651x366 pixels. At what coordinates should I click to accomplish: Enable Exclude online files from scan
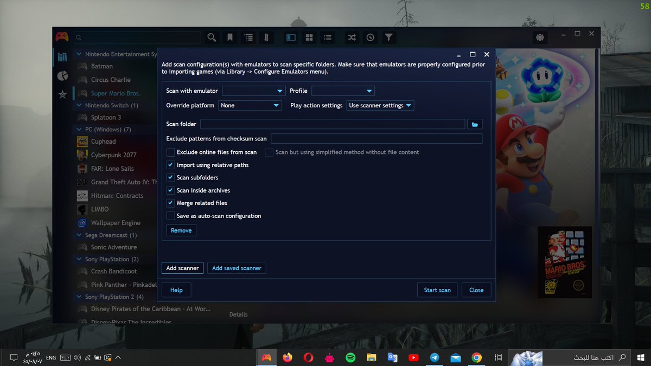tap(170, 152)
